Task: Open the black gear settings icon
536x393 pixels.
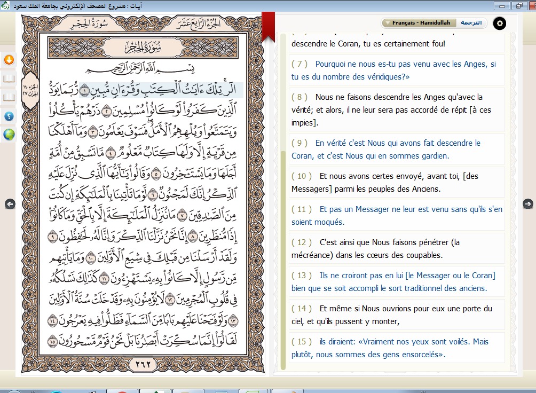Action: point(499,23)
